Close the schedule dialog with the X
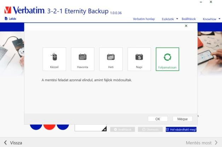 (x=186, y=26)
